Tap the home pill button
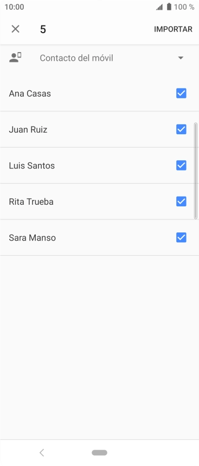This screenshot has width=199, height=466. click(99, 452)
